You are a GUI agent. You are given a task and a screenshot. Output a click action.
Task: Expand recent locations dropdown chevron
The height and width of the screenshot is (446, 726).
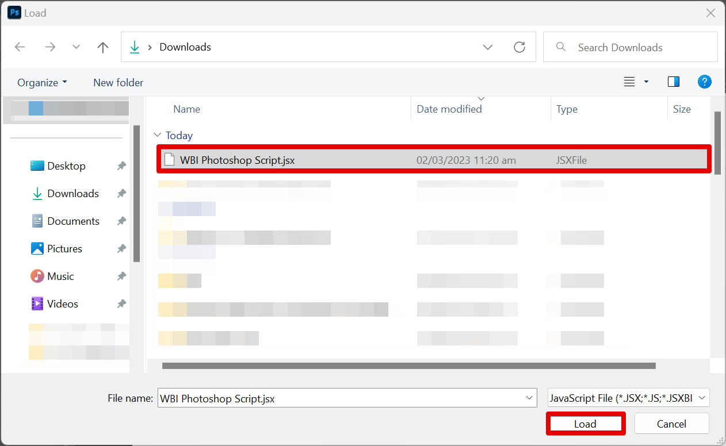pos(76,47)
